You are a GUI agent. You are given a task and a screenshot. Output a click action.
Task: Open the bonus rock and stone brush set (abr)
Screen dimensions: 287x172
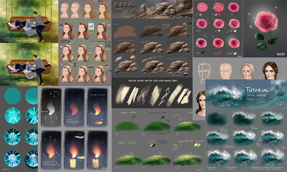[153, 80]
